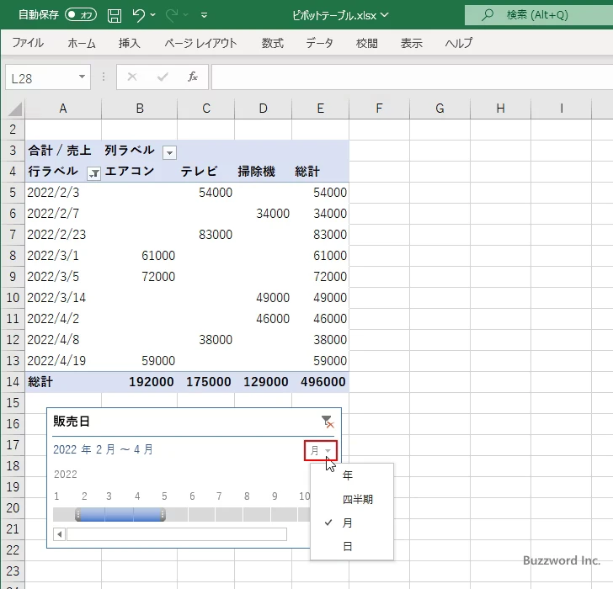Open the 月 time level dropdown
Viewport: 613px width, 589px height.
click(x=321, y=451)
